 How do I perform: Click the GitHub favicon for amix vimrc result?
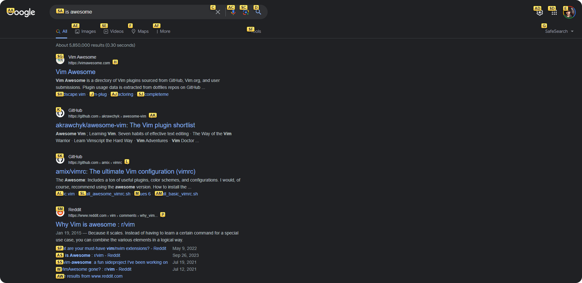tap(60, 159)
